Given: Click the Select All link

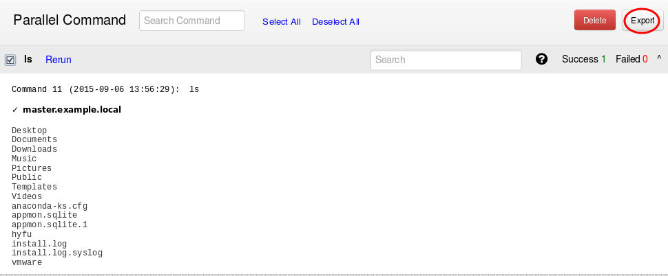Looking at the screenshot, I should [x=282, y=22].
